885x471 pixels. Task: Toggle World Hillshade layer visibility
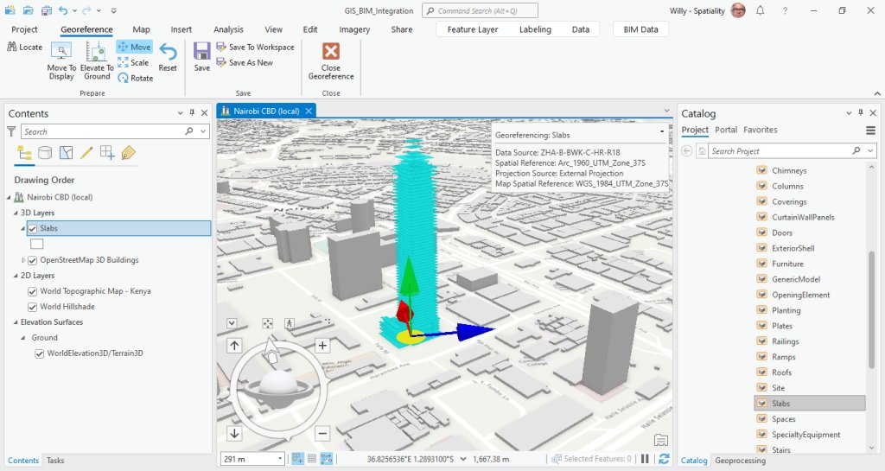[x=32, y=307]
